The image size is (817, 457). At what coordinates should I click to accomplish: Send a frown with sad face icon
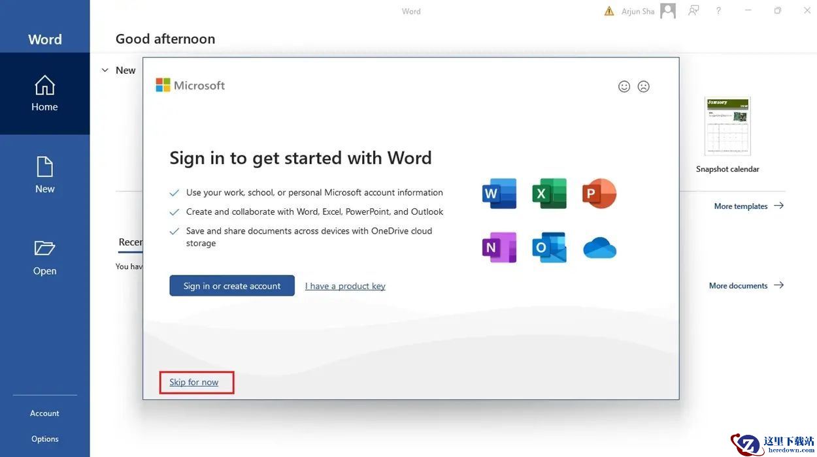pyautogui.click(x=644, y=86)
